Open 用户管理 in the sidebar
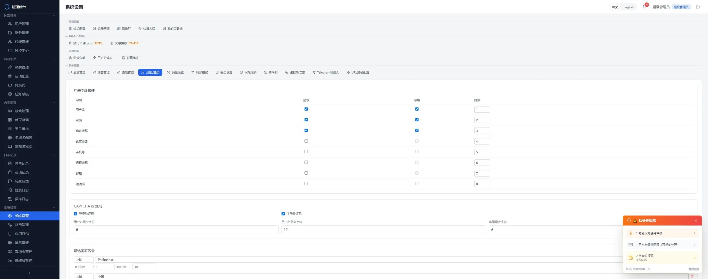This screenshot has width=708, height=279. click(30, 24)
